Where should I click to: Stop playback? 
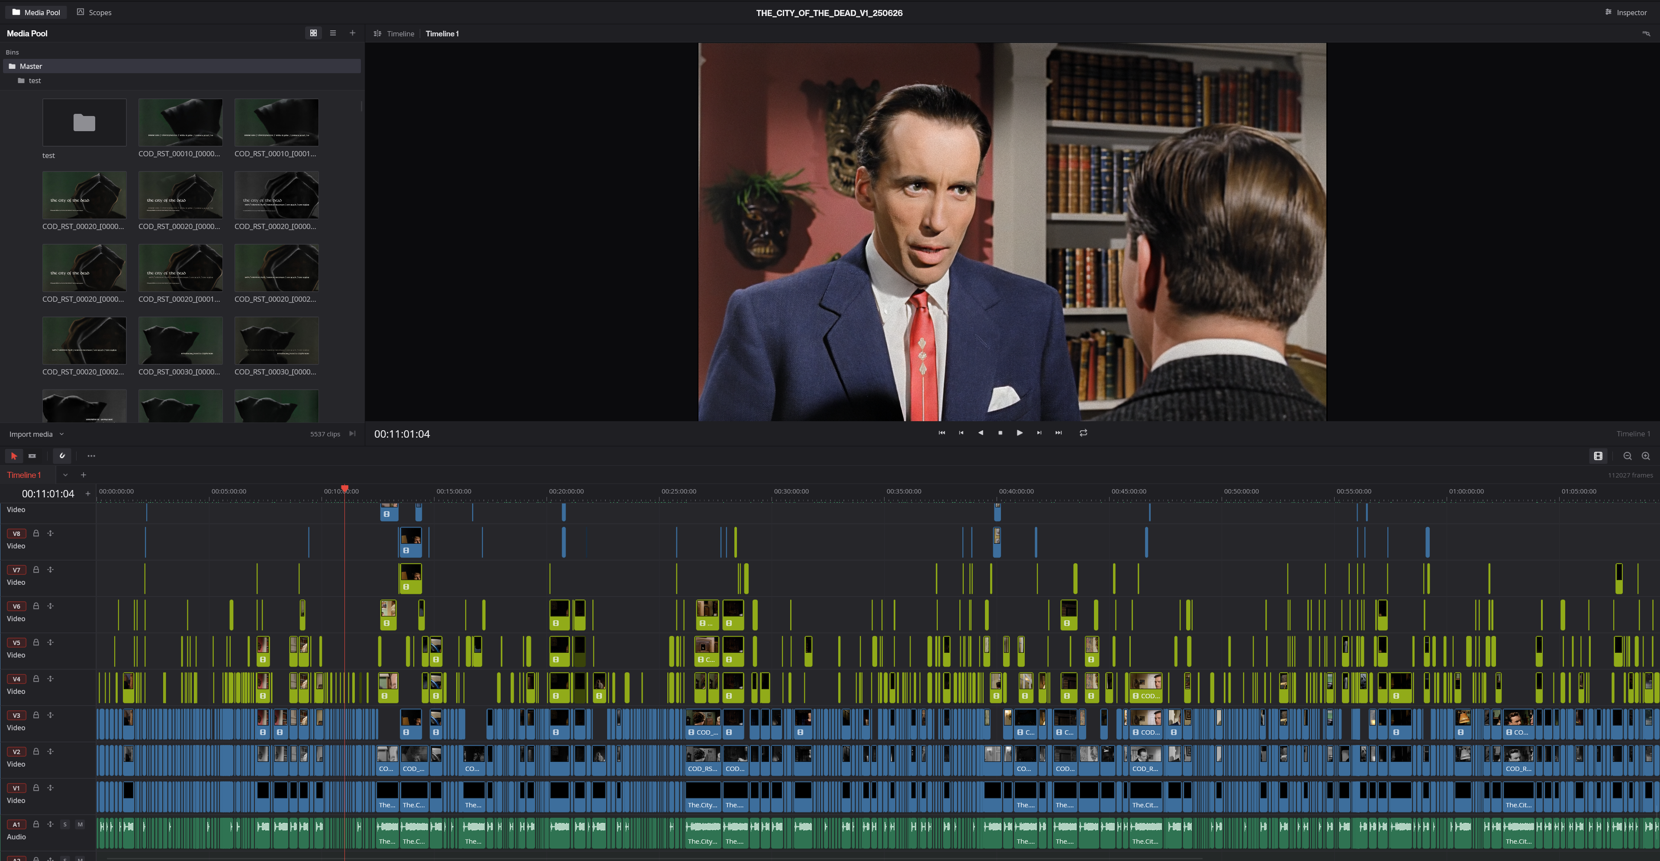(1000, 433)
